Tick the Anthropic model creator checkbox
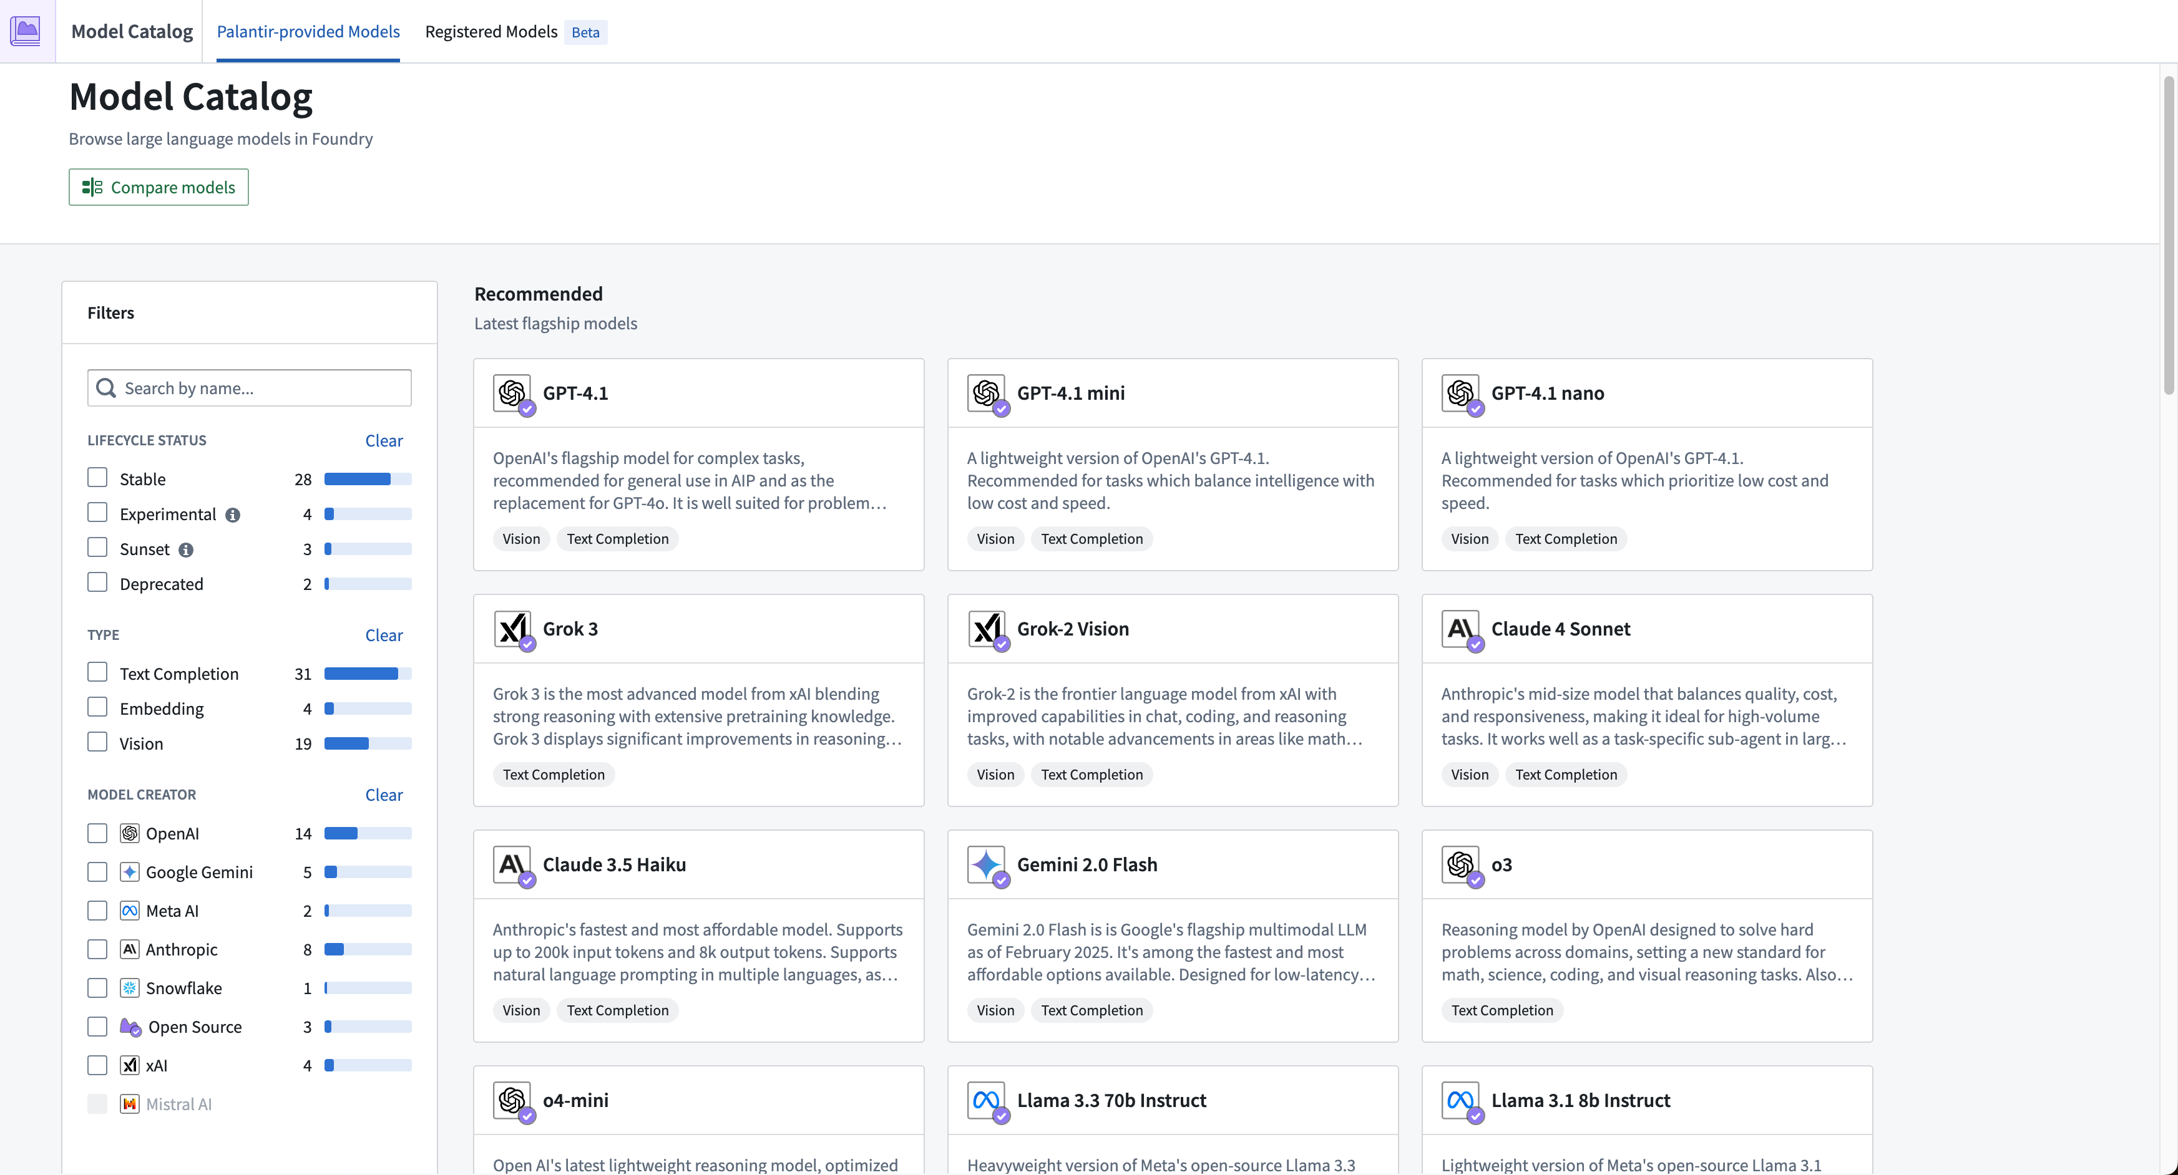Image resolution: width=2178 pixels, height=1175 pixels. (x=97, y=949)
